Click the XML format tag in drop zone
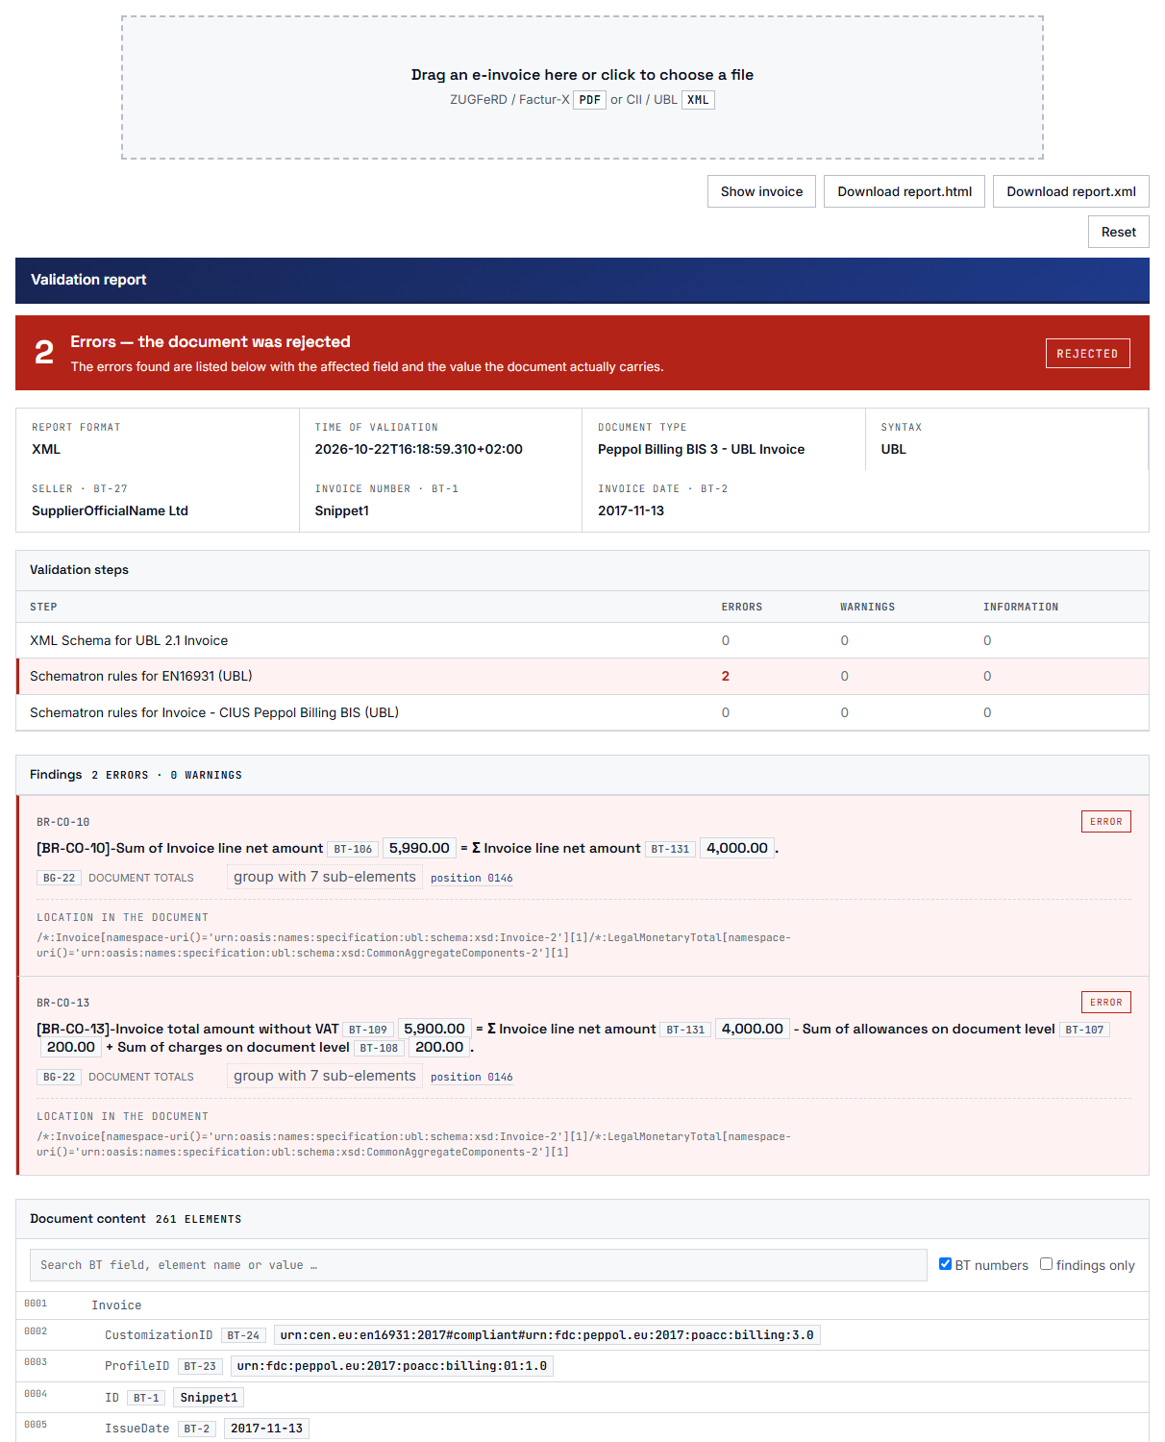The height and width of the screenshot is (1442, 1165). (x=698, y=100)
